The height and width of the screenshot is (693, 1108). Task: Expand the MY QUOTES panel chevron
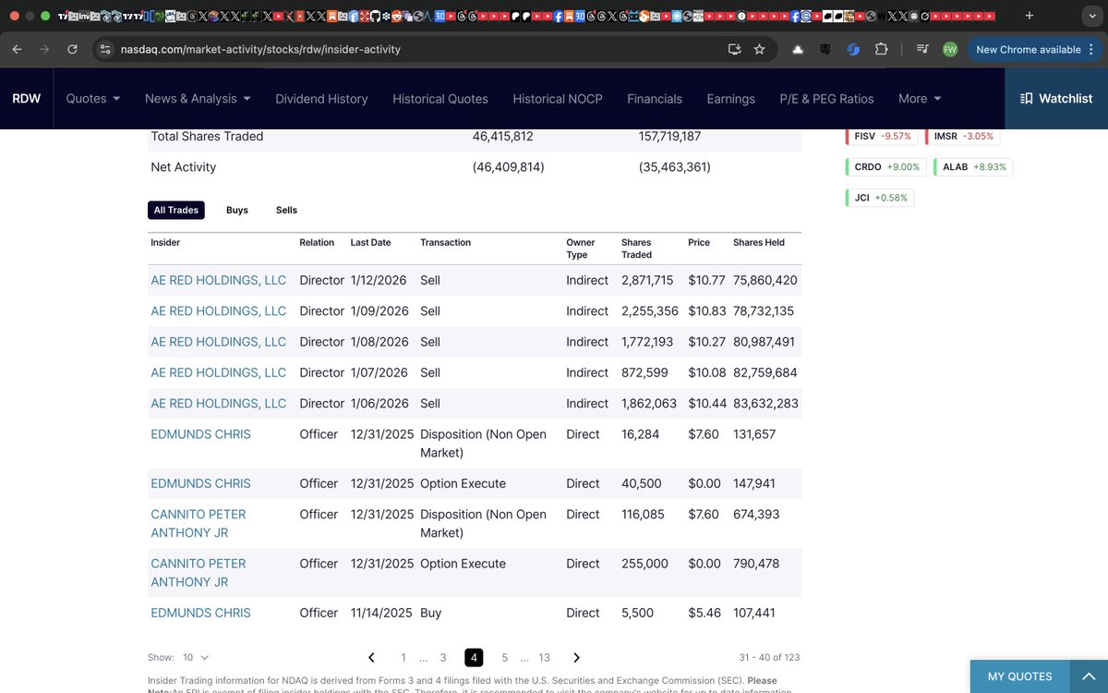click(x=1088, y=676)
